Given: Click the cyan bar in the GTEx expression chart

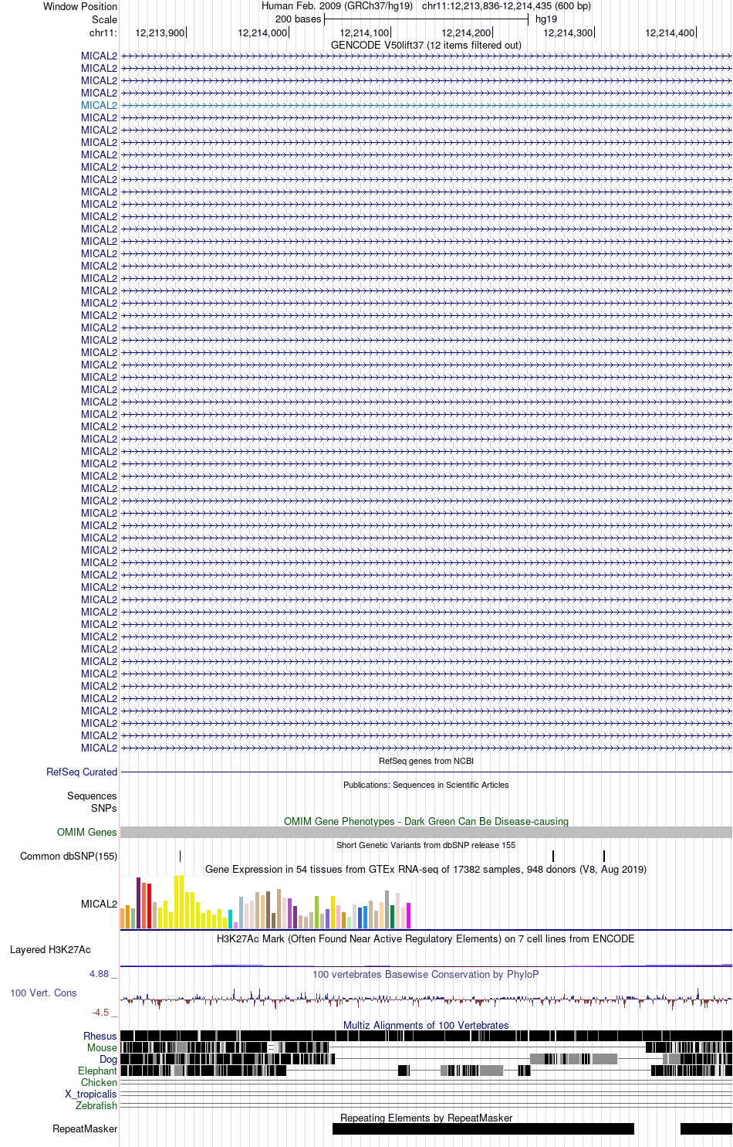Looking at the screenshot, I should pos(230,919).
